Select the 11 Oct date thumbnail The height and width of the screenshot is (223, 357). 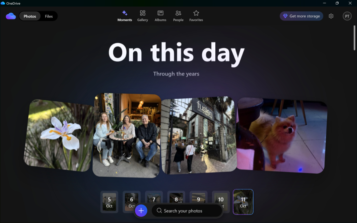tap(243, 202)
